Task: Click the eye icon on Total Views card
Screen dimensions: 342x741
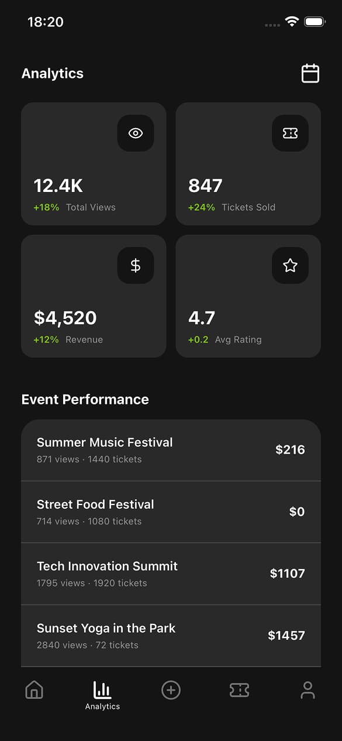Action: pos(136,133)
